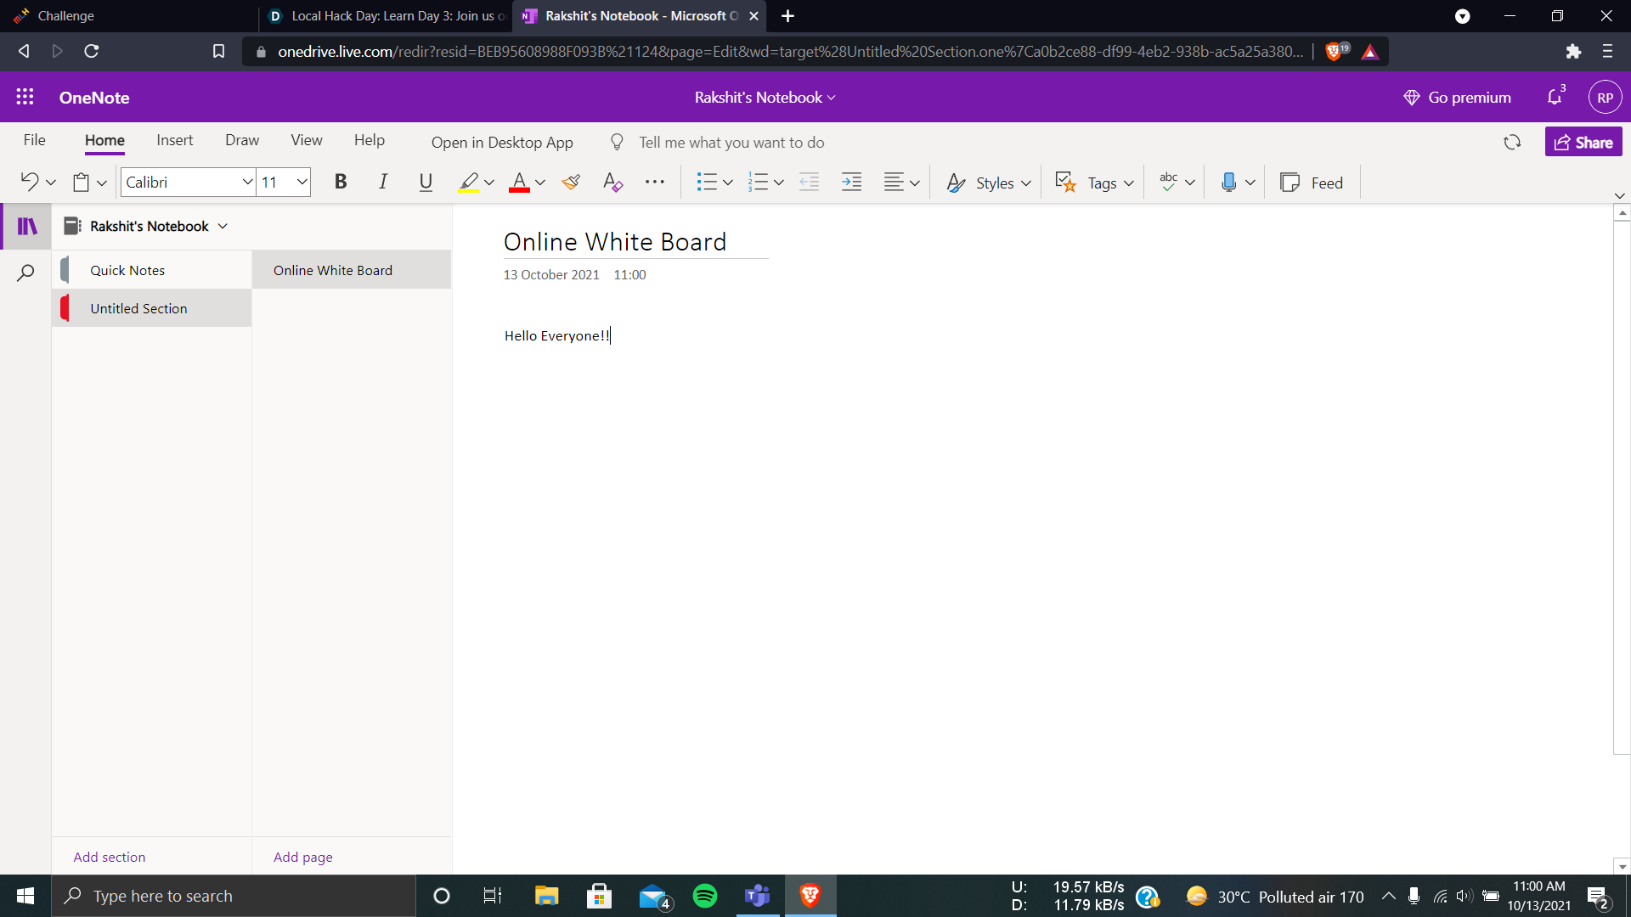The width and height of the screenshot is (1631, 917).
Task: Apply the red font color swatch
Action: (519, 183)
